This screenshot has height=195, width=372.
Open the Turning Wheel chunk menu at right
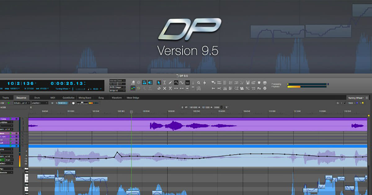click(356, 98)
